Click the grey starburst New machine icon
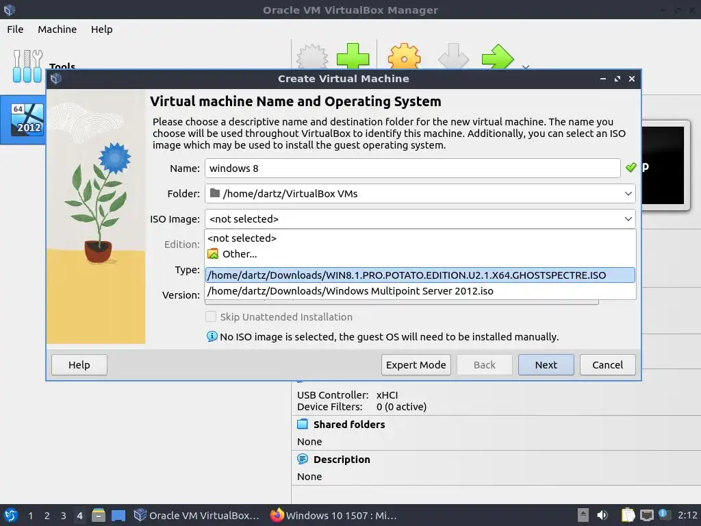The height and width of the screenshot is (526, 701). coord(312,56)
